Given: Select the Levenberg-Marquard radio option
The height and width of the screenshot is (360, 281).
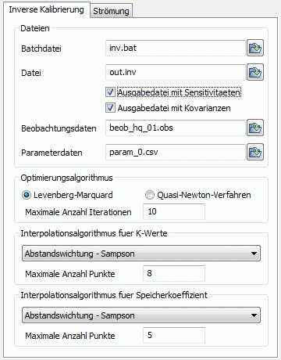Looking at the screenshot, I should (27, 195).
